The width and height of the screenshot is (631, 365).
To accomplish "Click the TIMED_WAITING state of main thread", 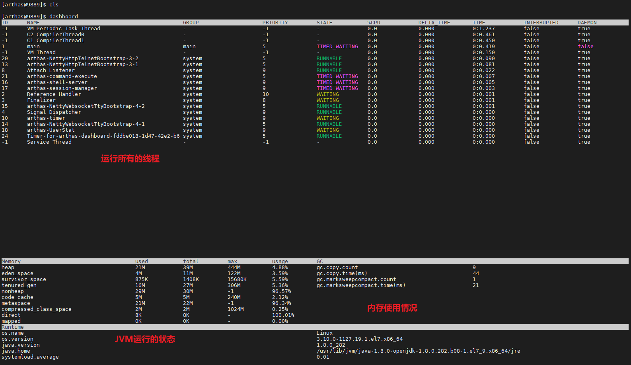I will [337, 47].
